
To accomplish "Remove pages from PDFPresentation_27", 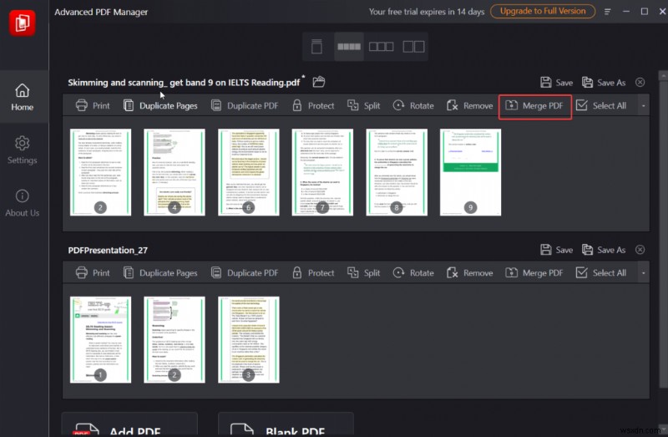I will point(469,273).
